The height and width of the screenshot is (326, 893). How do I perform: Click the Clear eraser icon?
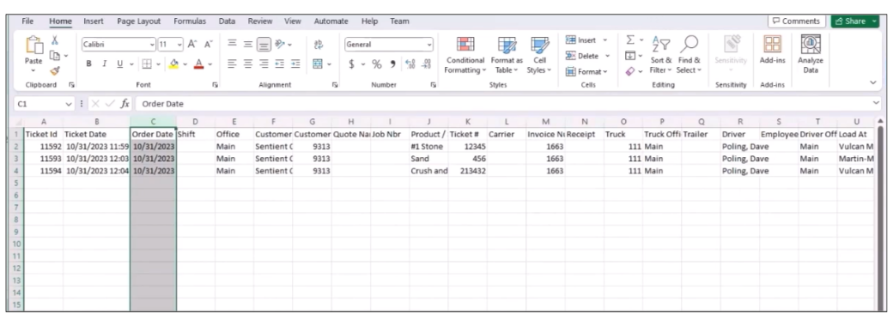(630, 71)
